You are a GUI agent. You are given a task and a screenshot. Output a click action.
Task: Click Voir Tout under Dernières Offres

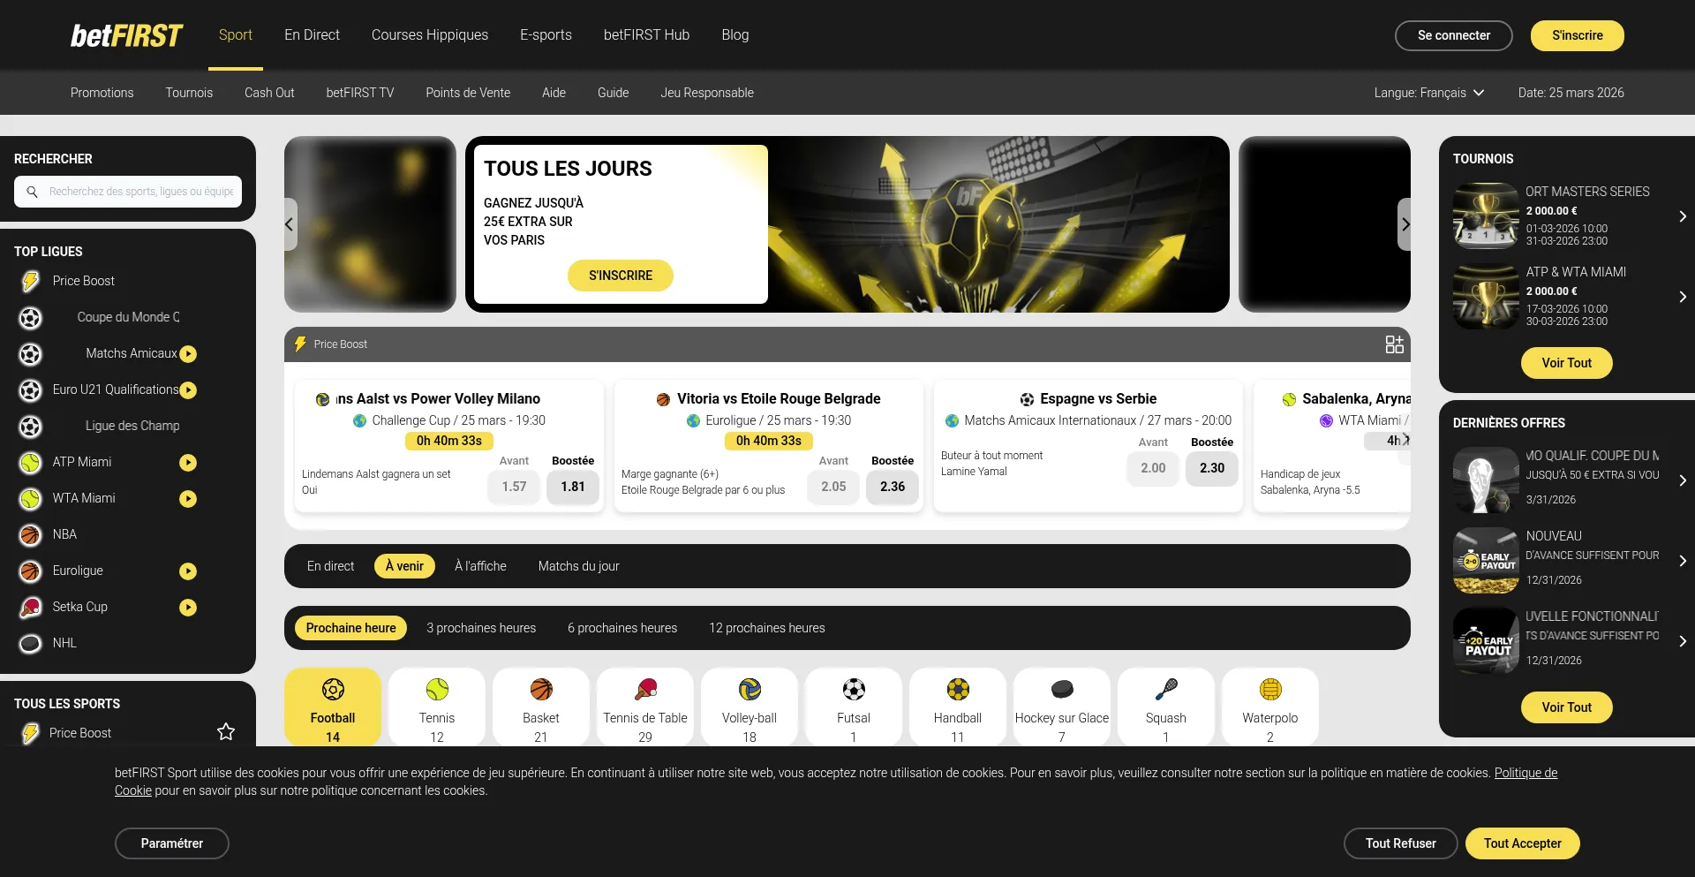click(1566, 707)
